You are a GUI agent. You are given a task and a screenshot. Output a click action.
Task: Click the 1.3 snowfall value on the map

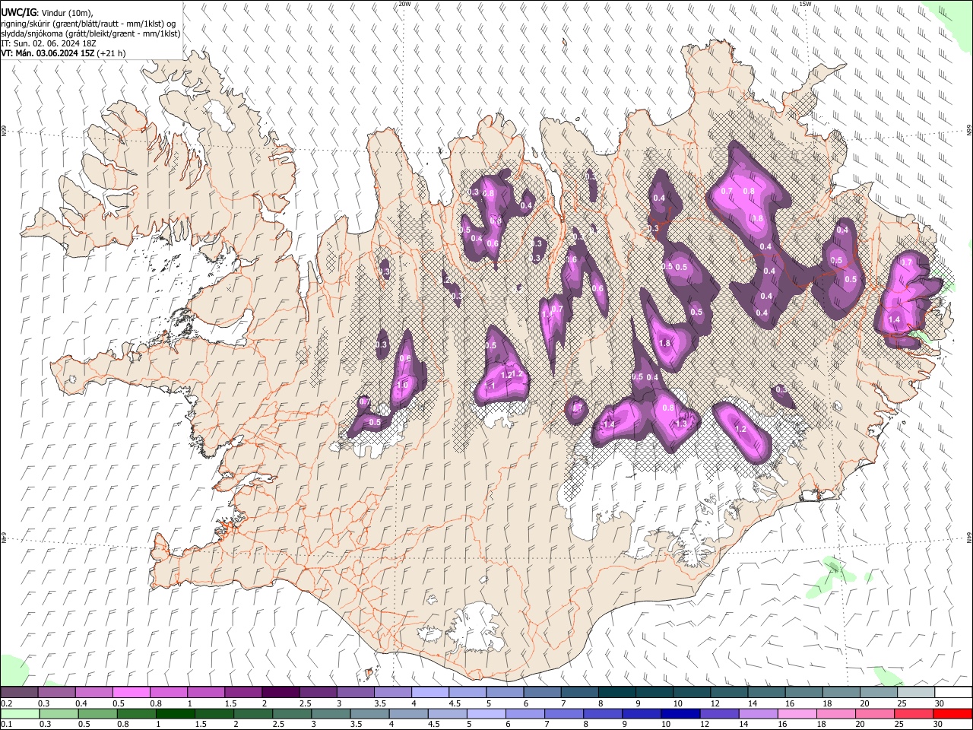[x=682, y=424]
